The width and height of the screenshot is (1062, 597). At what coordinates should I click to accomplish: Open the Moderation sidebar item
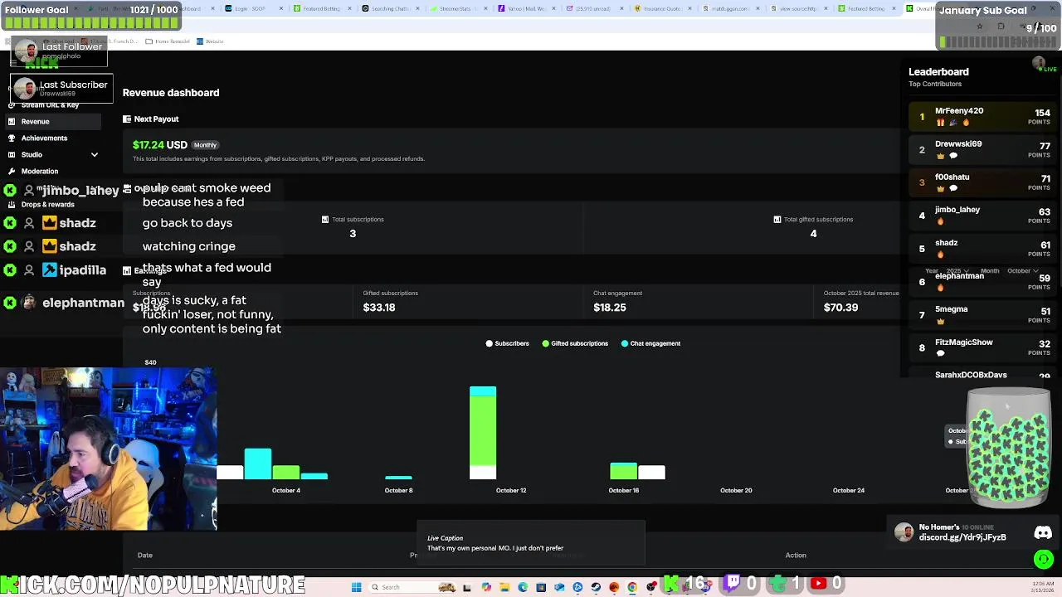point(51,171)
